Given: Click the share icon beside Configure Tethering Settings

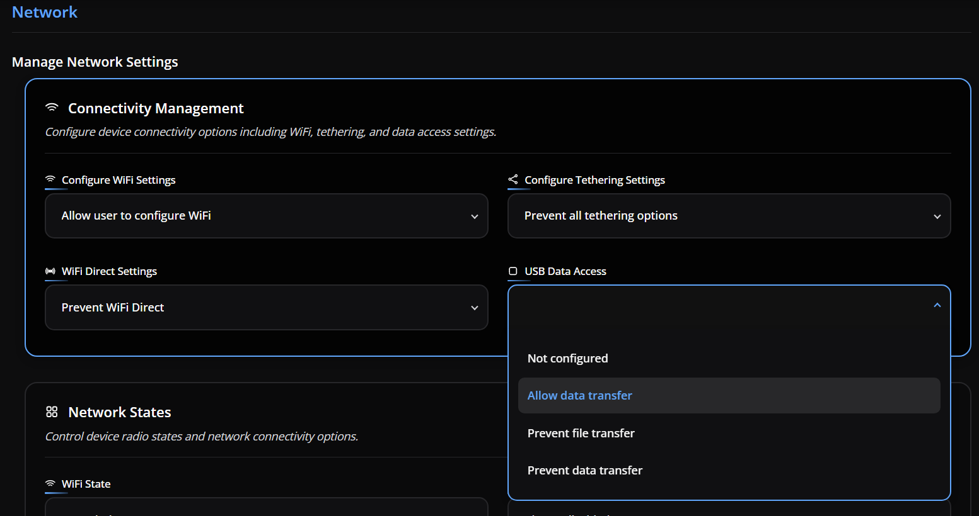Looking at the screenshot, I should click(513, 179).
